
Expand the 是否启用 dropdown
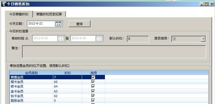point(203,39)
